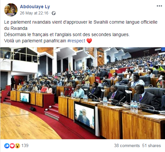This screenshot has height=152, width=165.
Task: Click the Wow reaction emoji icon
Action: click(17, 146)
